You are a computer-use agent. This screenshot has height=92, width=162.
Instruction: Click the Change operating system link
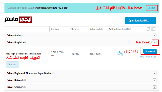[x=151, y=8]
